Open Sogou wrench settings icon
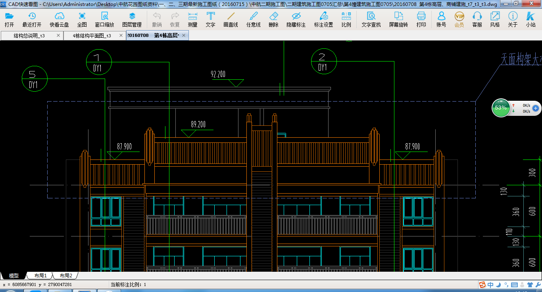 pos(538,284)
